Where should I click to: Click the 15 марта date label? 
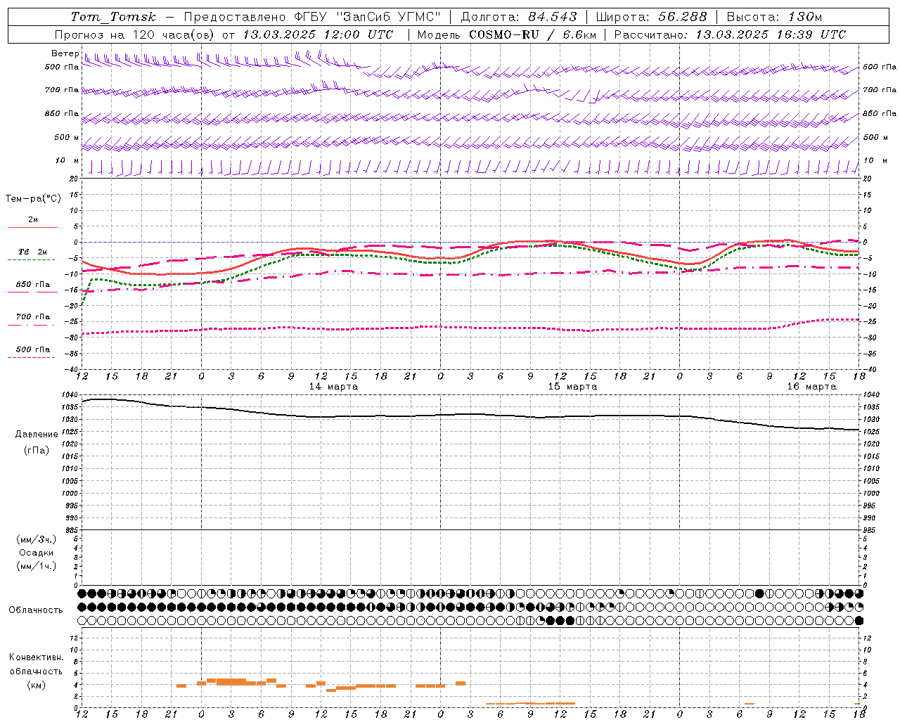(x=572, y=387)
